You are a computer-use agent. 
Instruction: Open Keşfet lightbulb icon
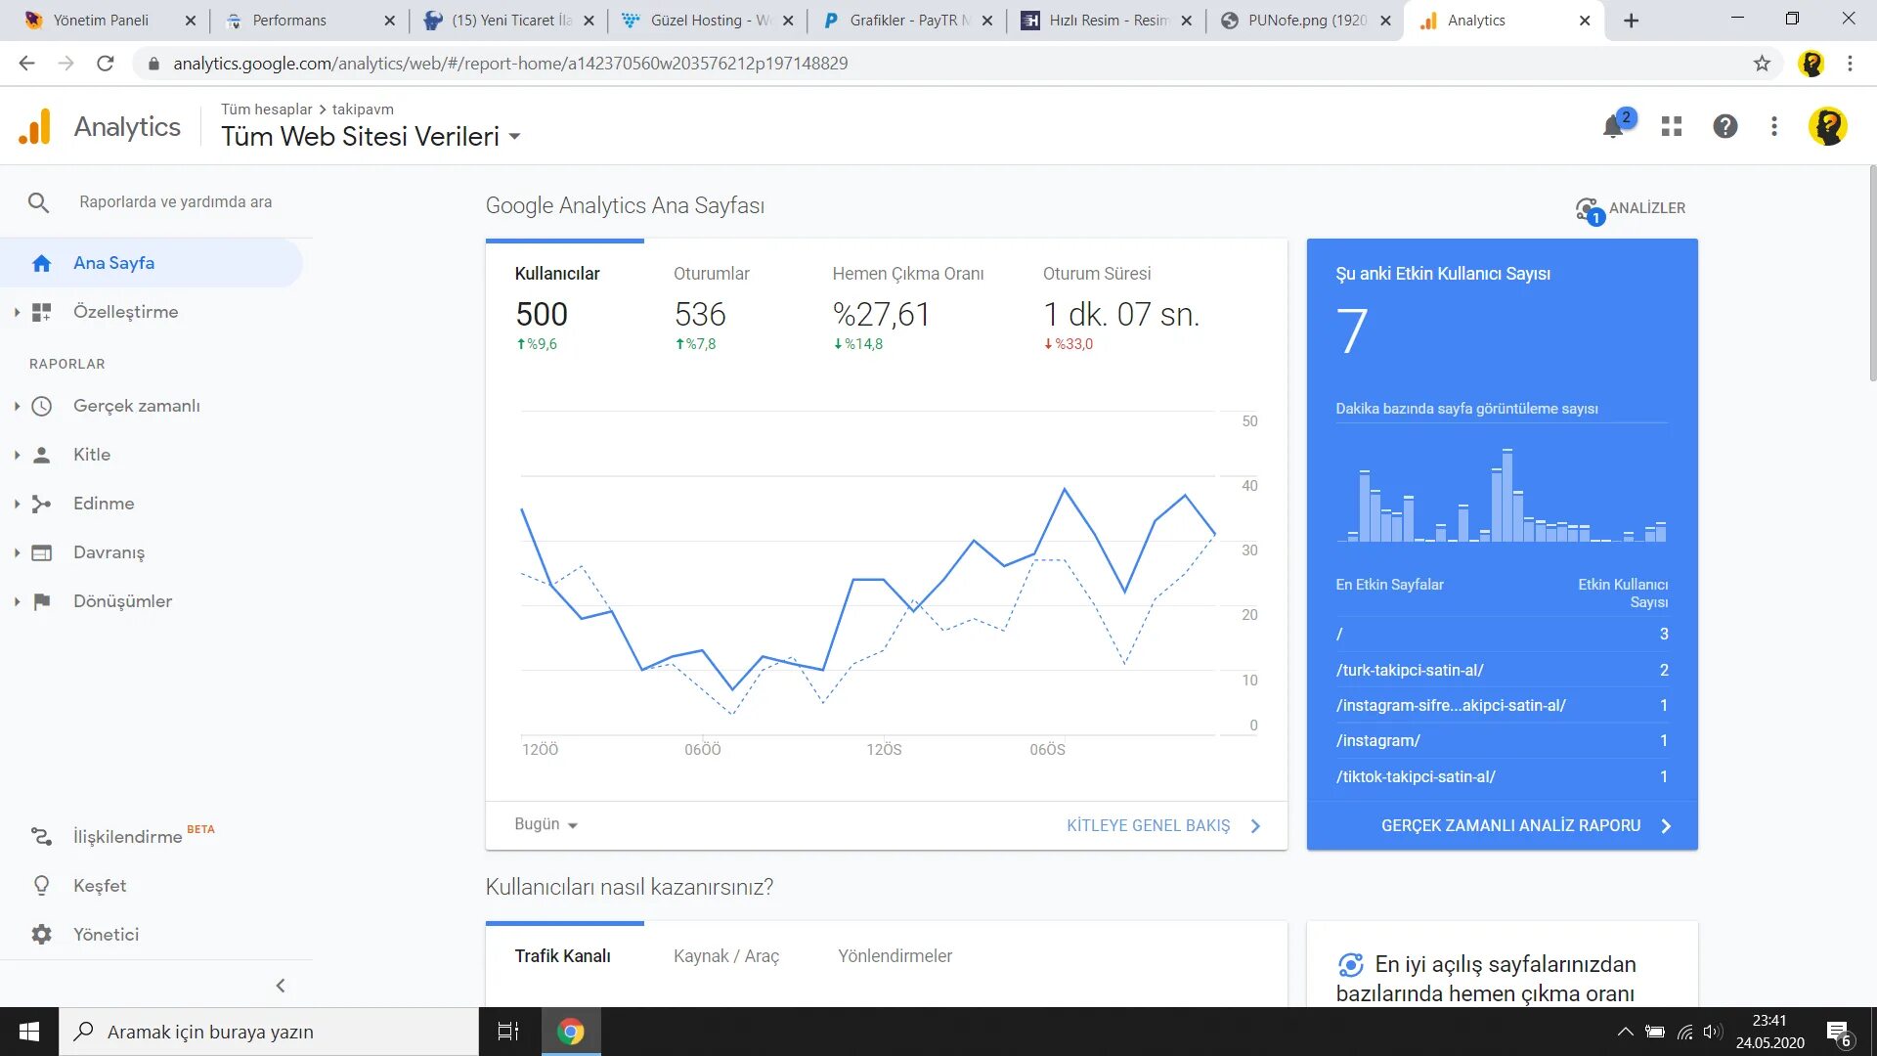pyautogui.click(x=41, y=886)
